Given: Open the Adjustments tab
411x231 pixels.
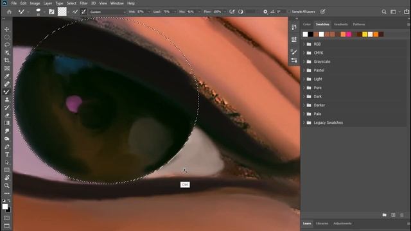Looking at the screenshot, I should 342,223.
